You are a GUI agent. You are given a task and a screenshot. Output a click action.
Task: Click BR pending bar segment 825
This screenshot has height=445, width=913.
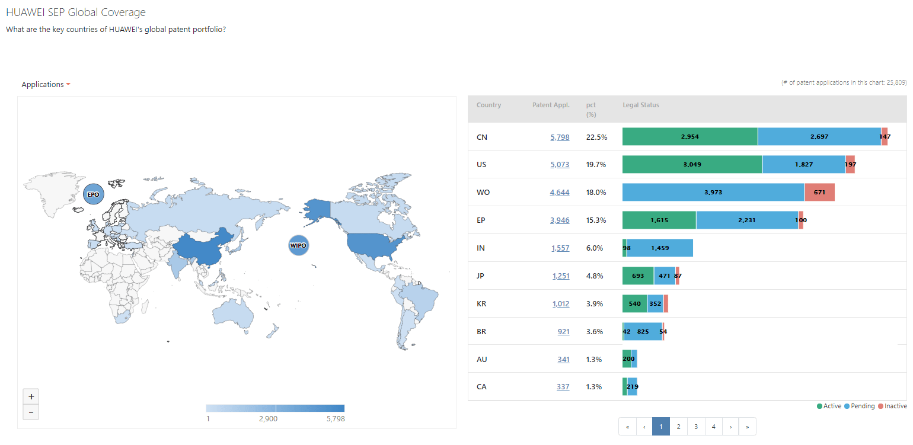[x=643, y=331]
